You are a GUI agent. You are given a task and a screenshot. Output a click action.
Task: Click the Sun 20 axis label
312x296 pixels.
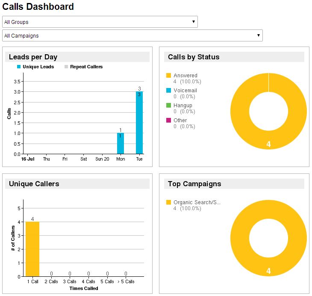(x=102, y=159)
